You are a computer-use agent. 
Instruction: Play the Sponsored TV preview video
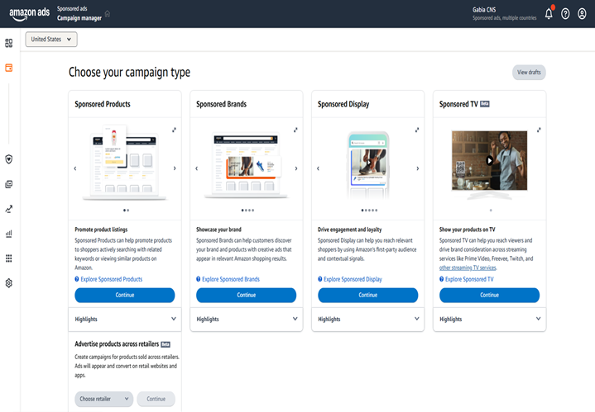tap(489, 161)
